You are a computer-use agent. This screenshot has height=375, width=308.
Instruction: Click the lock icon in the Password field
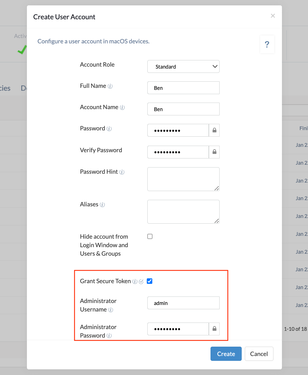coord(214,130)
